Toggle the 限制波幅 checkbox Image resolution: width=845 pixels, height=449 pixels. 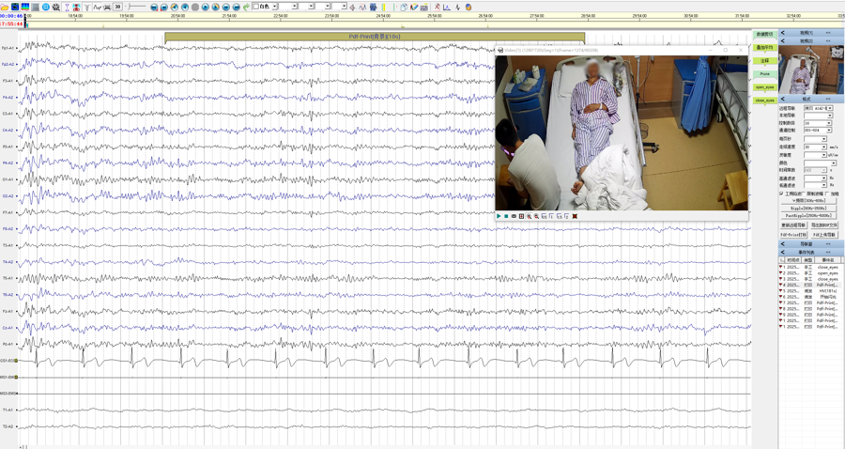[x=803, y=194]
